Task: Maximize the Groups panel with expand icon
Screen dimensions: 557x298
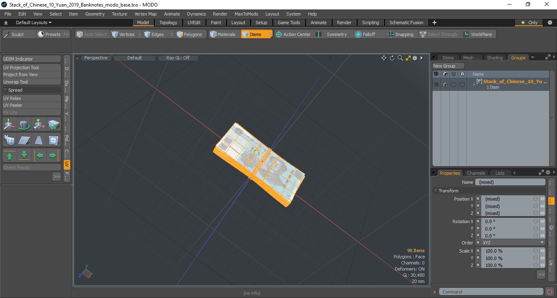Action: 548,58
